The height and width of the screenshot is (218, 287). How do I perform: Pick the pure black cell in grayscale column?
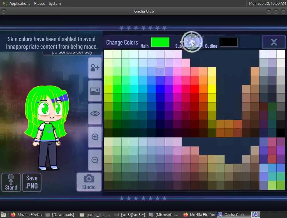[x=281, y=133]
